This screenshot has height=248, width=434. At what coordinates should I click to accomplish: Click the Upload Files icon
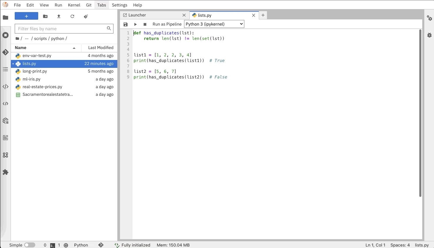[59, 16]
